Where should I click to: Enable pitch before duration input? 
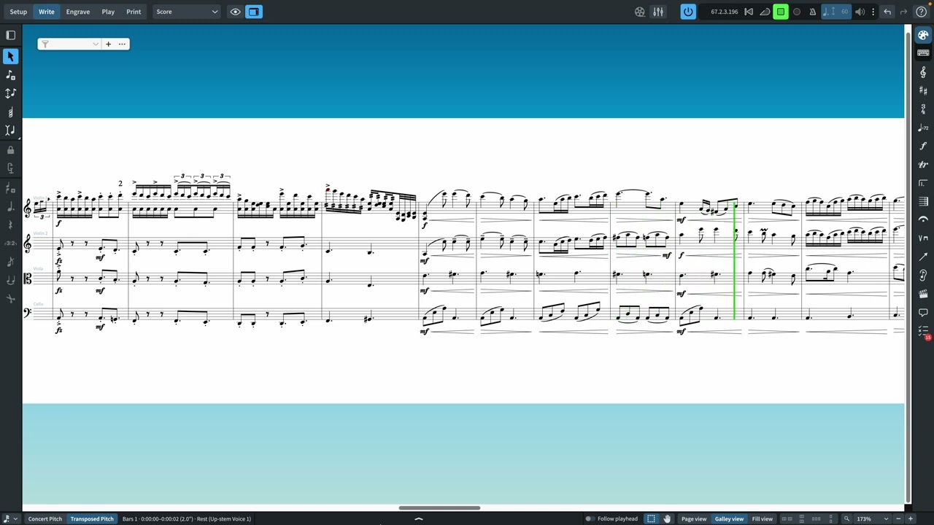(10, 93)
